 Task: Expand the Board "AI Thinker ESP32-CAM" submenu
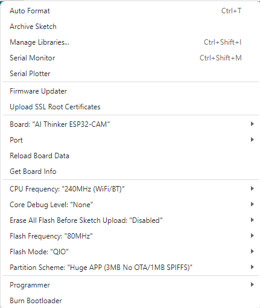(131, 124)
